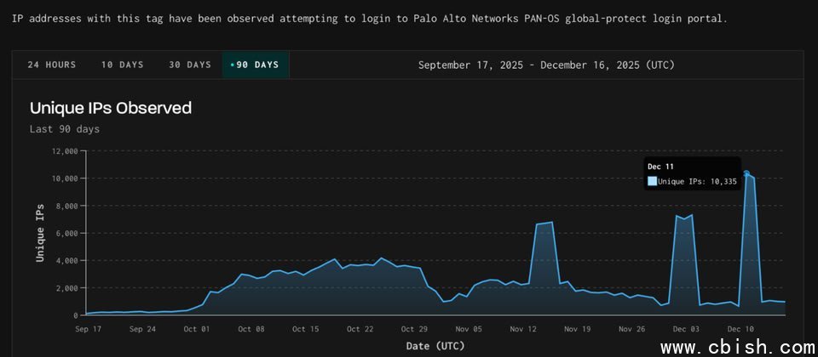Click the Date (UTC) axis title
The image size is (818, 357).
click(436, 344)
